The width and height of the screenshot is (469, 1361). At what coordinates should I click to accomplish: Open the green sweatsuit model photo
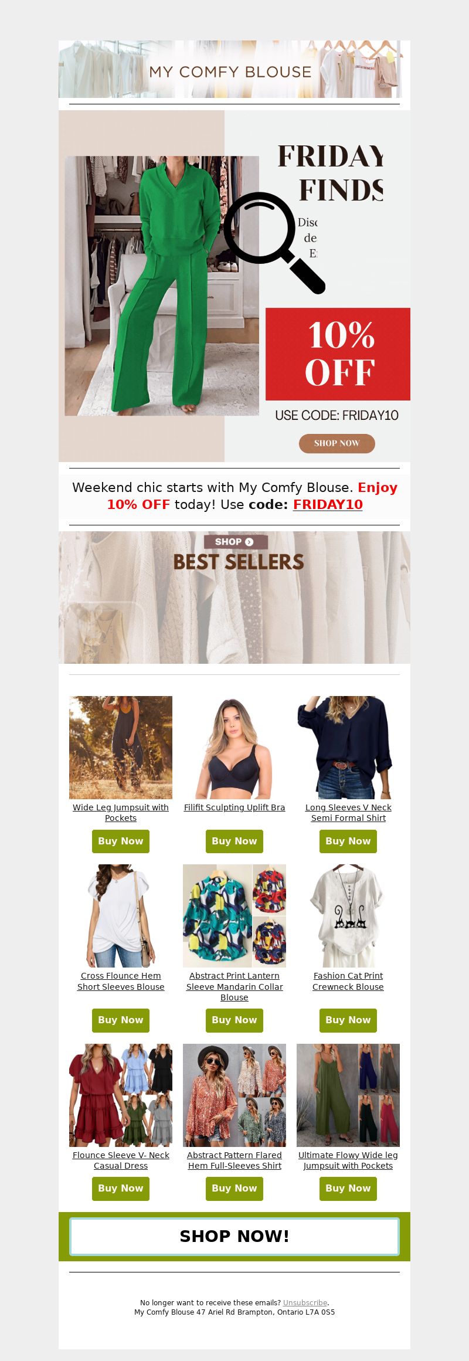coord(162,286)
